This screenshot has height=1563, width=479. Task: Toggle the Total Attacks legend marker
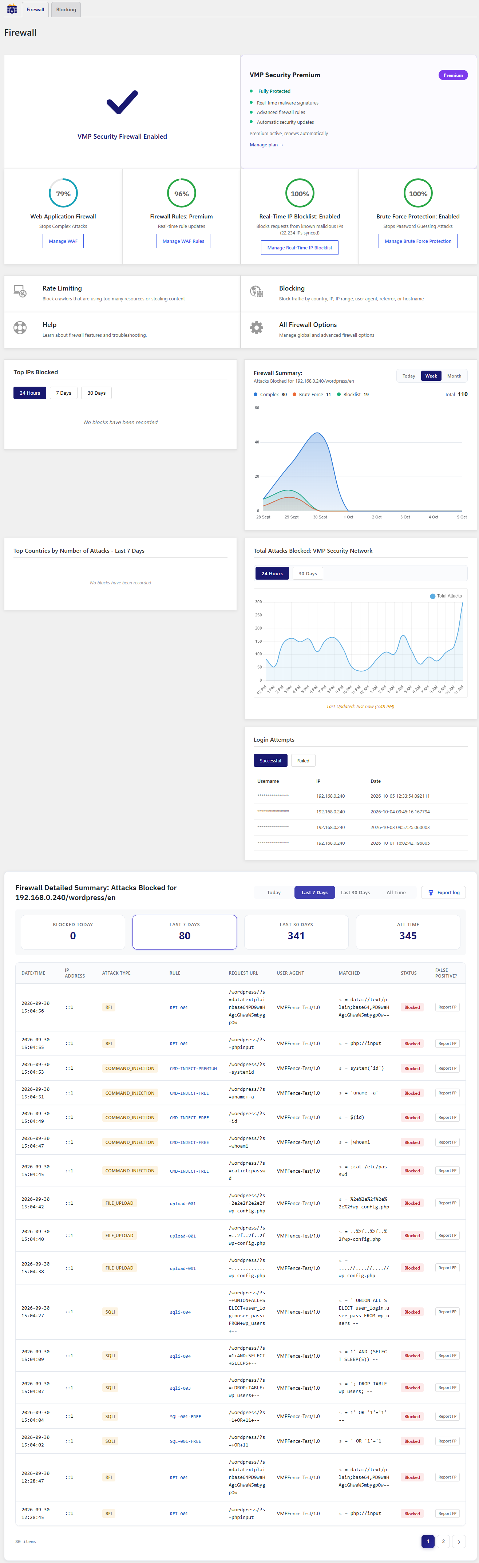(432, 596)
